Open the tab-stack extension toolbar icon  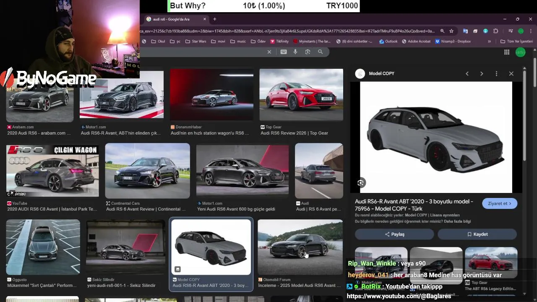pyautogui.click(x=475, y=31)
